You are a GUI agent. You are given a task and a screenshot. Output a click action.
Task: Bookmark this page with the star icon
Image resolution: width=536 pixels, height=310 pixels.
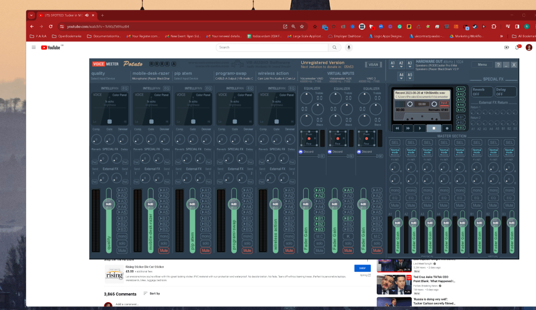tap(302, 26)
